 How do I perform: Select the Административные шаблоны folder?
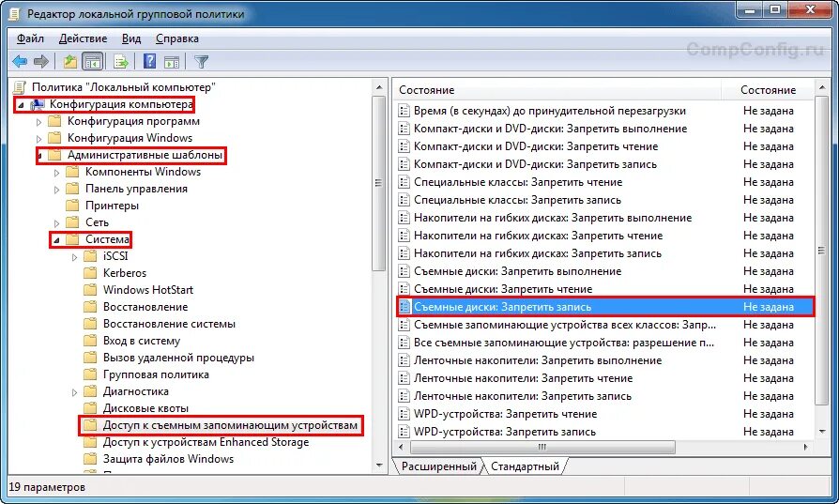pyautogui.click(x=145, y=155)
